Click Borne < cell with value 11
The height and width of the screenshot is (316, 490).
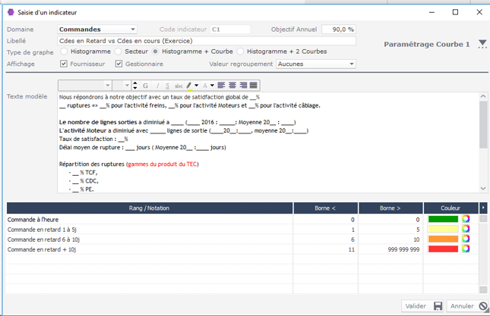[x=325, y=249]
